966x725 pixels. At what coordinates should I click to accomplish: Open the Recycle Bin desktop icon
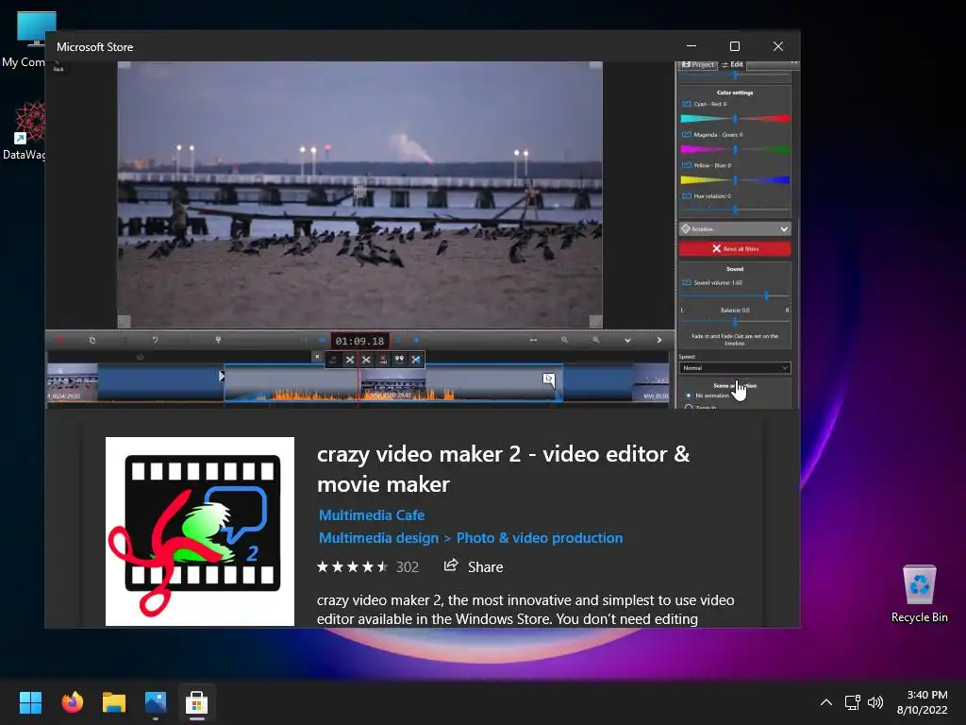coord(919,594)
